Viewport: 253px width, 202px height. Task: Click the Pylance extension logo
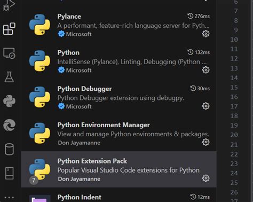[39, 25]
